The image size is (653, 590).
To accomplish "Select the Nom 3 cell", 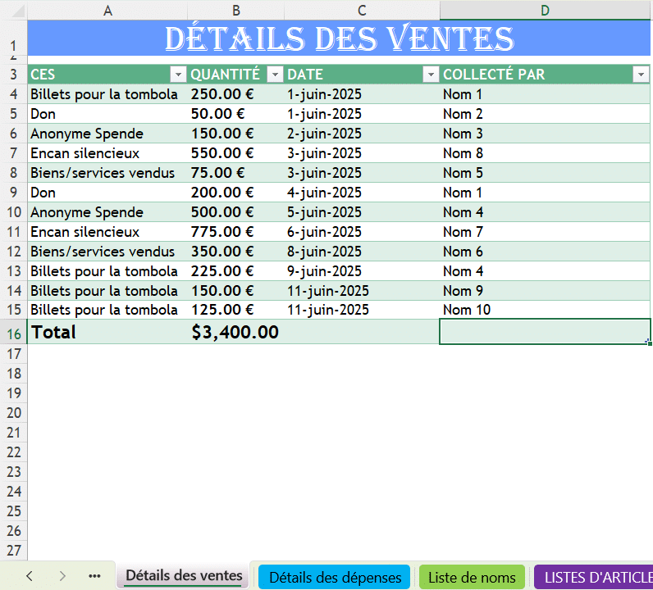I will pos(545,134).
